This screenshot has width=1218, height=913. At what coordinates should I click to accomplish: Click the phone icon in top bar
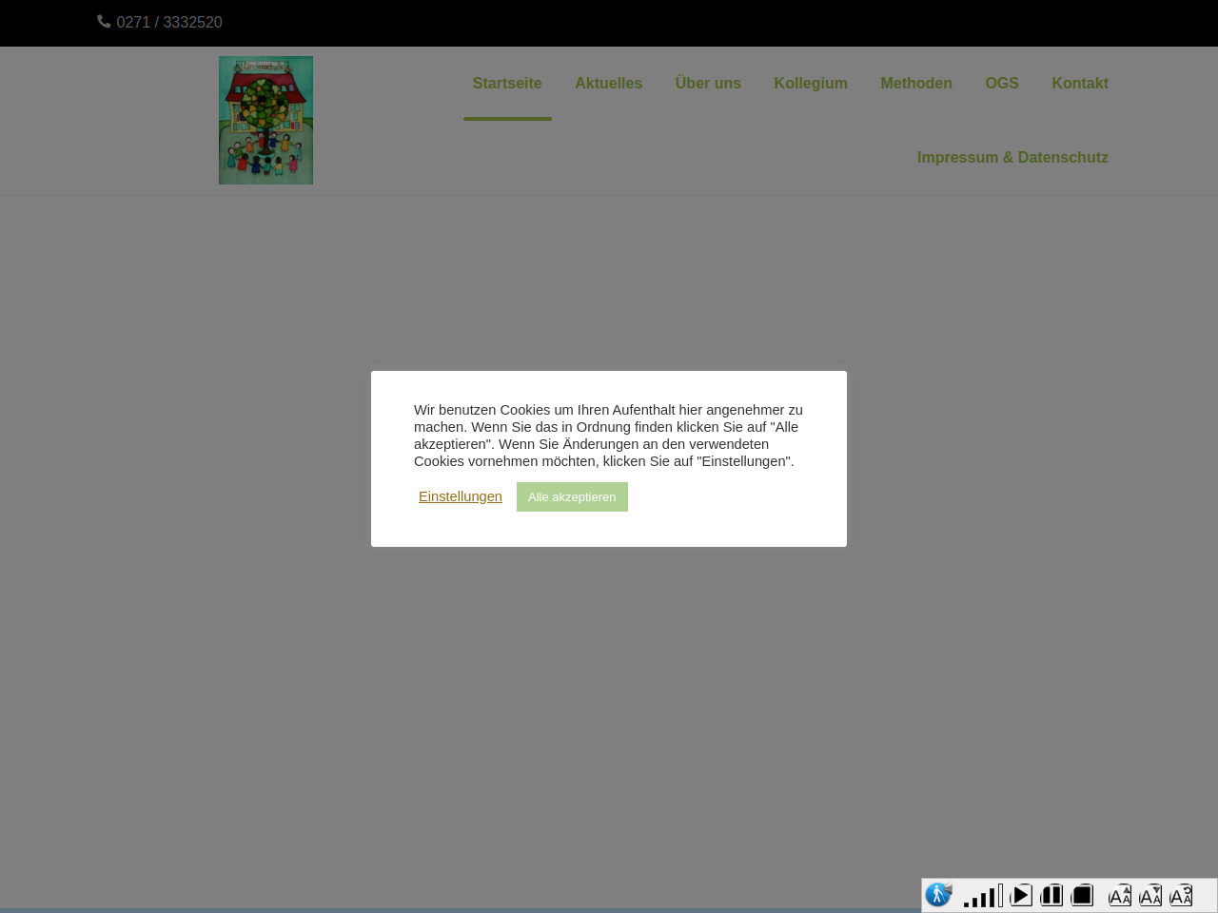coord(104,22)
